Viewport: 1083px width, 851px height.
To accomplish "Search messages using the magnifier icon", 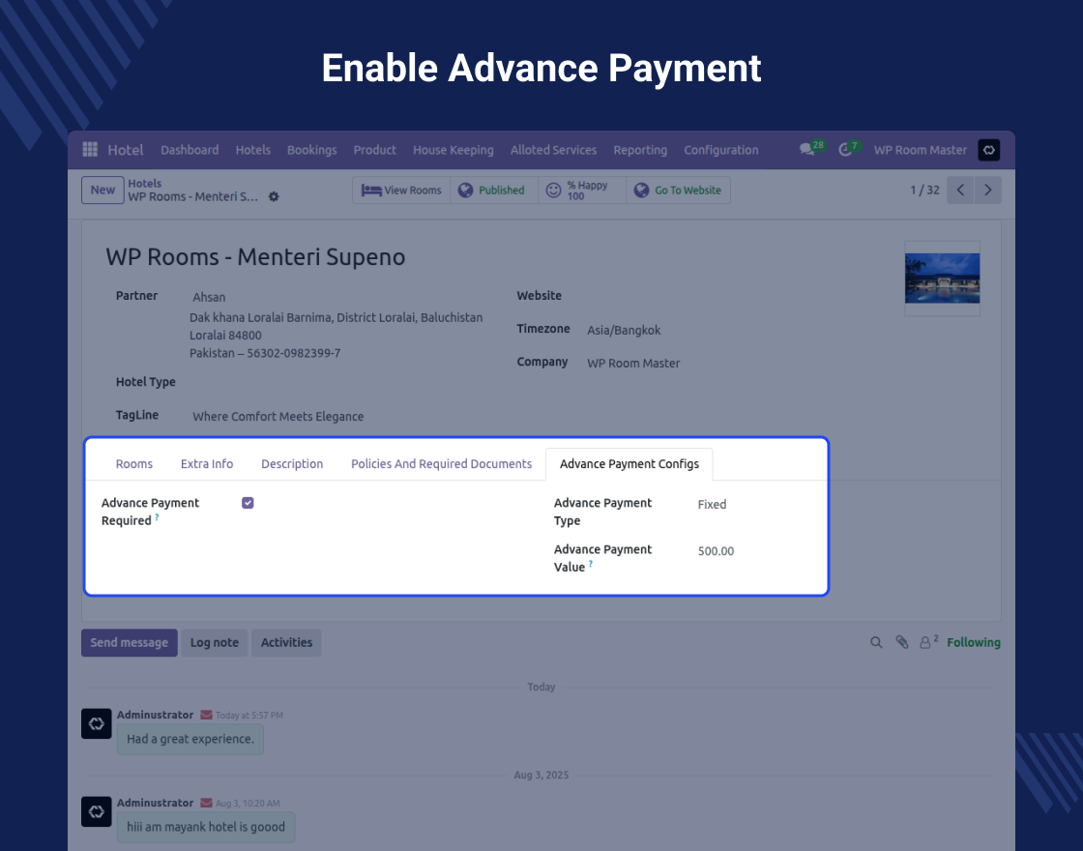I will (x=876, y=642).
